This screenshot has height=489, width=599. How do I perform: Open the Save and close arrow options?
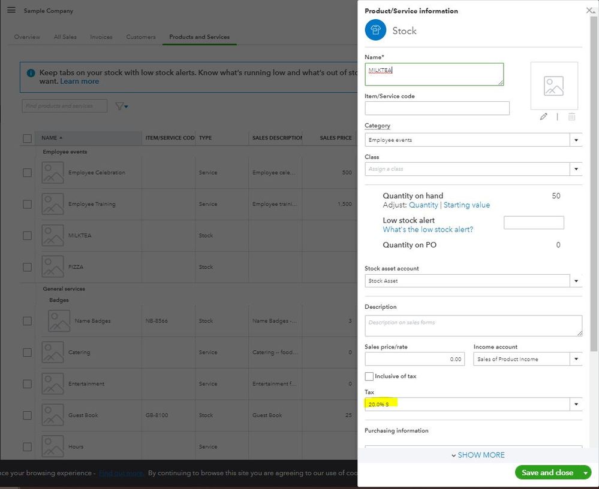pos(585,473)
